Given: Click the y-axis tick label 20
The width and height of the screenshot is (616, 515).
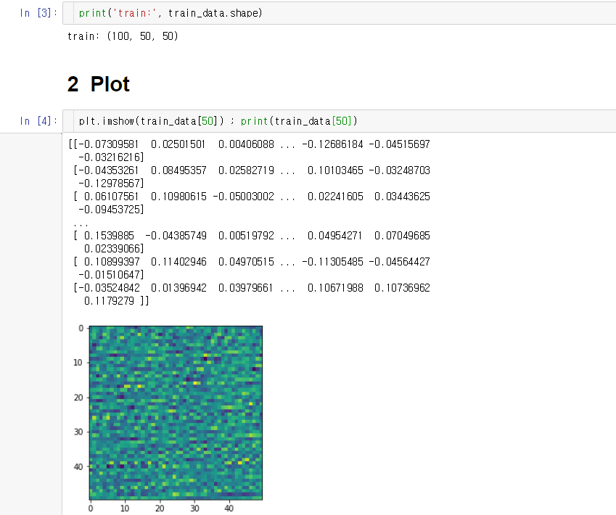Looking at the screenshot, I should click(x=78, y=397).
